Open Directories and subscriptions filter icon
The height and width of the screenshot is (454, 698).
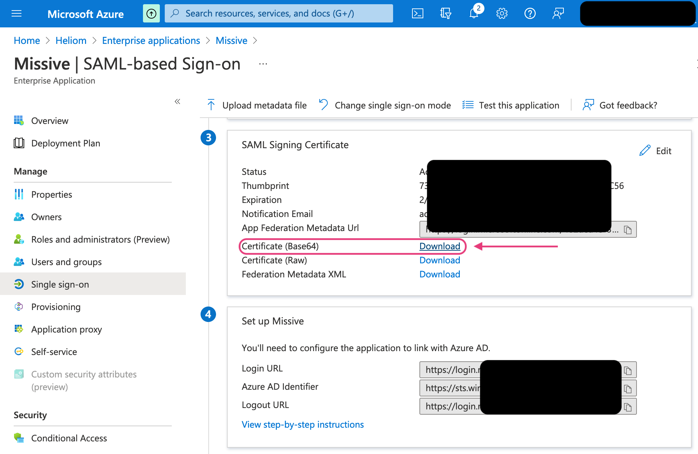445,13
